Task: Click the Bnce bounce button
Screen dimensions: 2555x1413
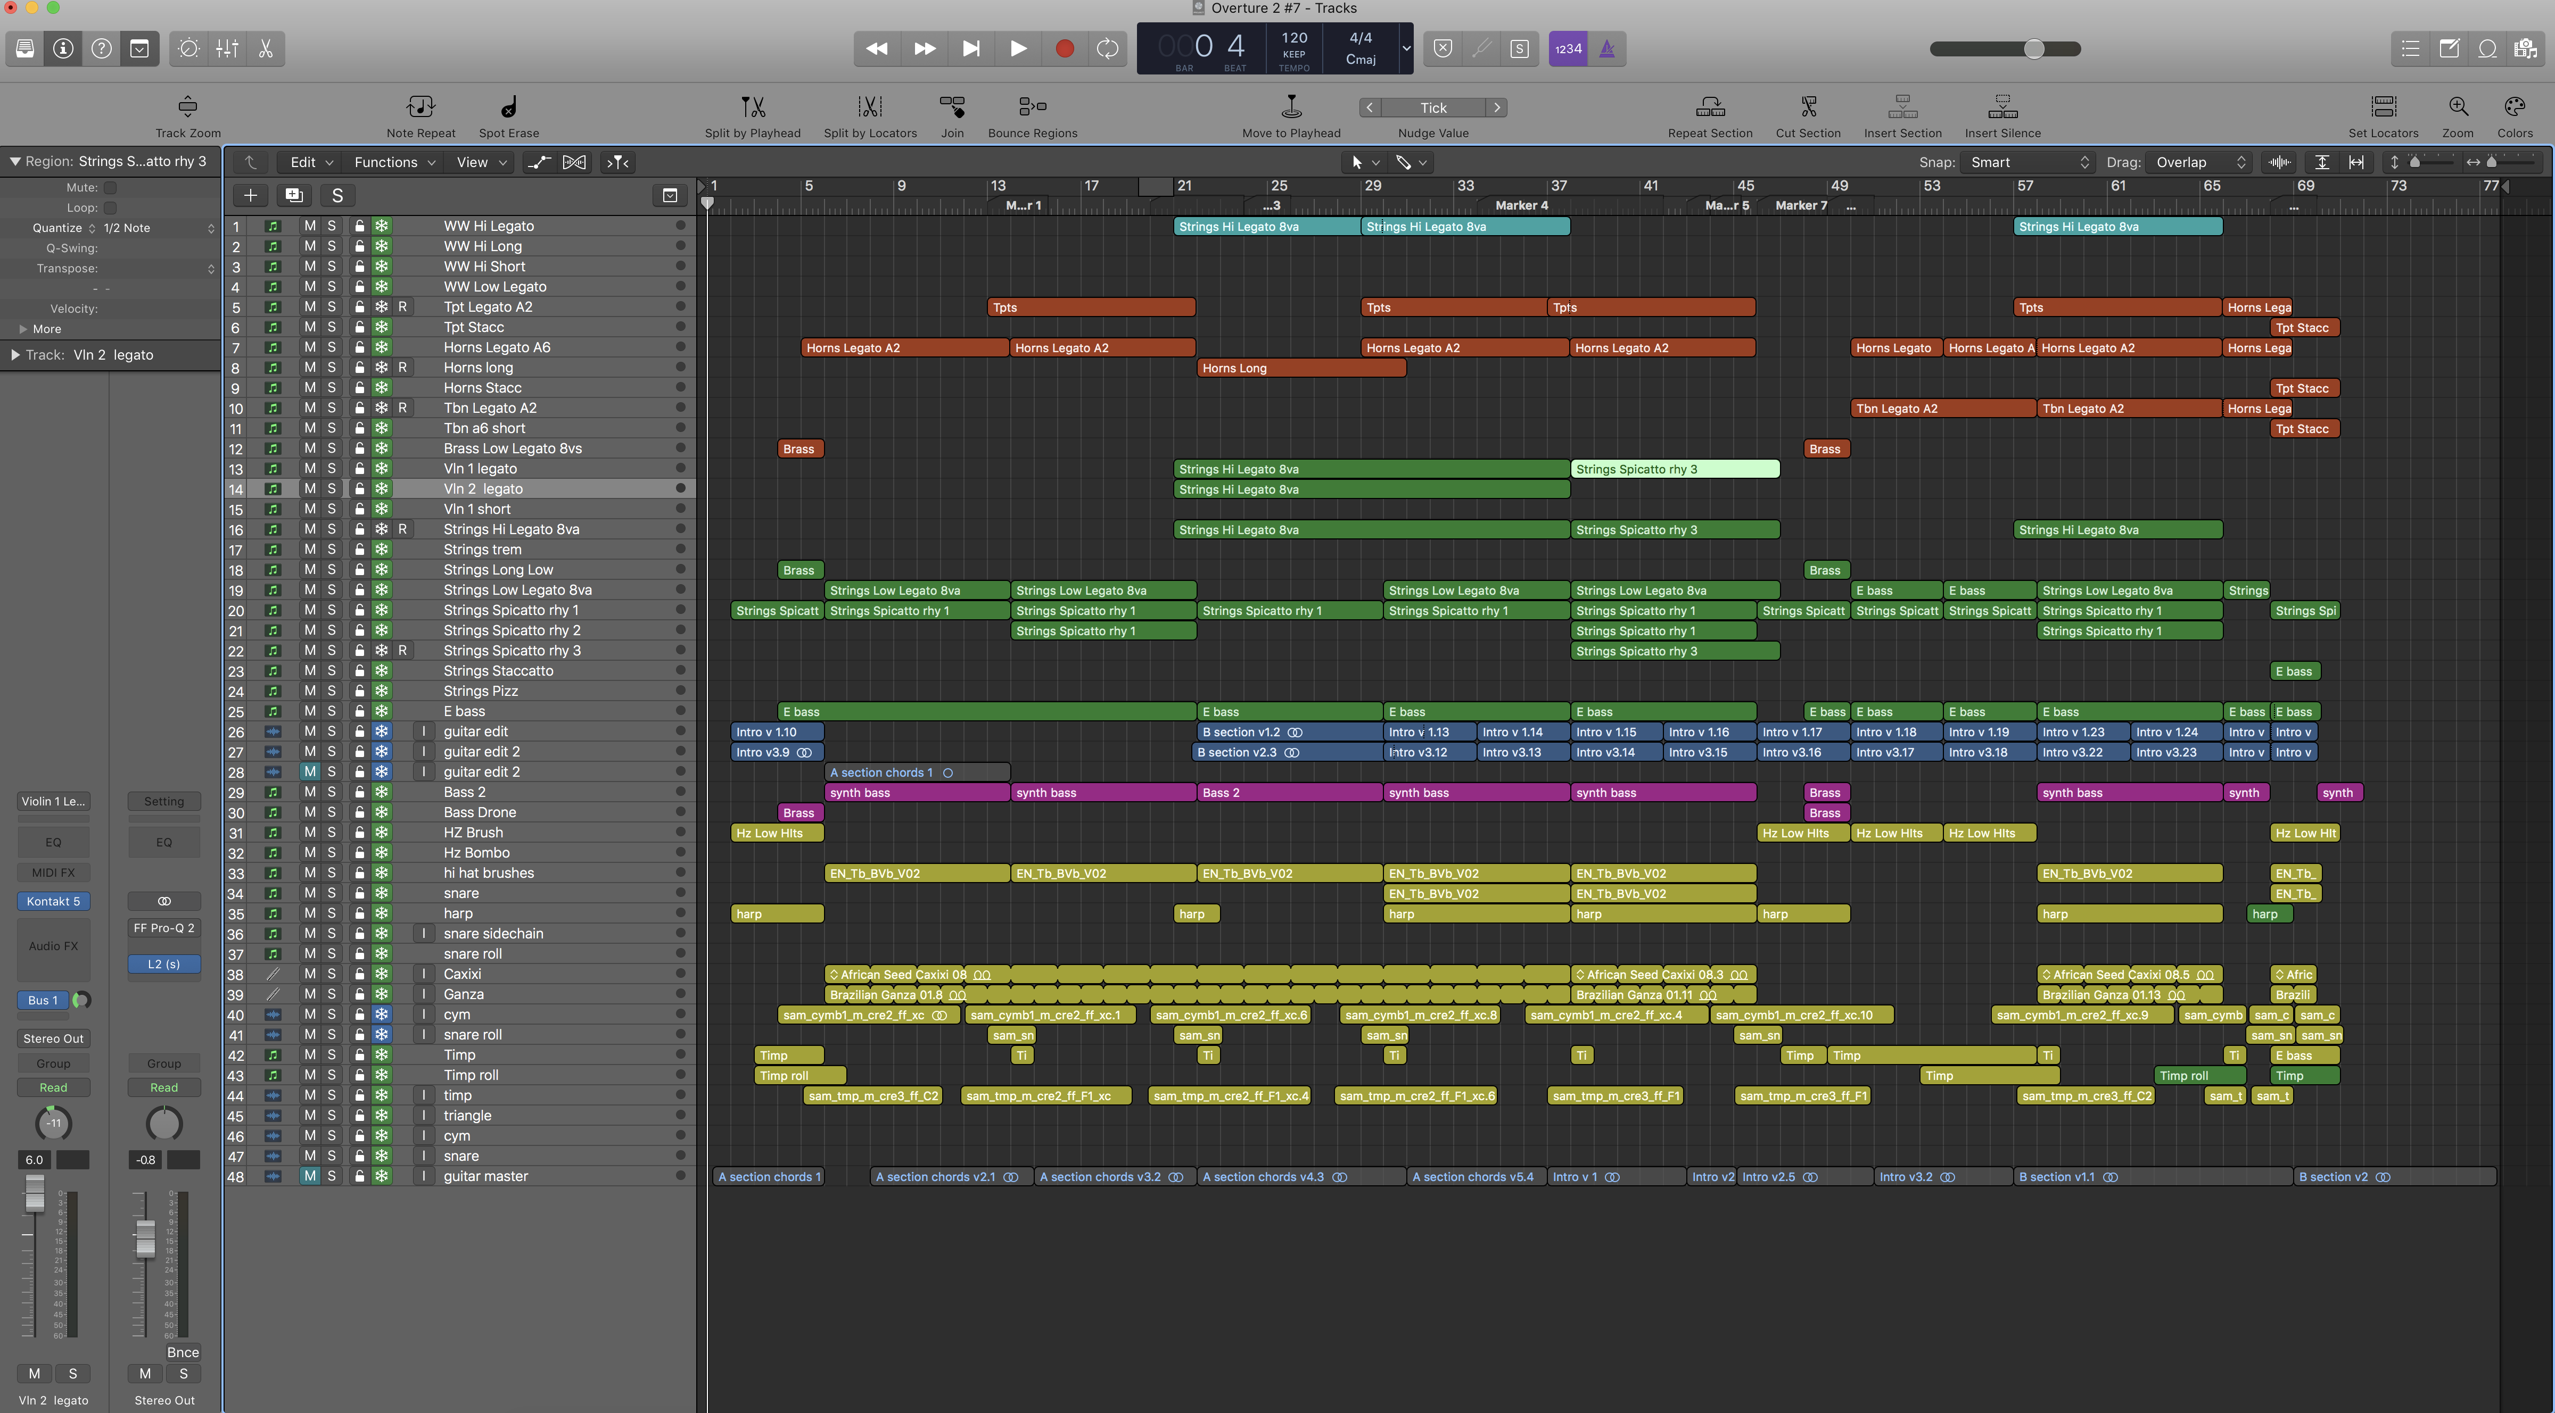Action: pos(183,1352)
